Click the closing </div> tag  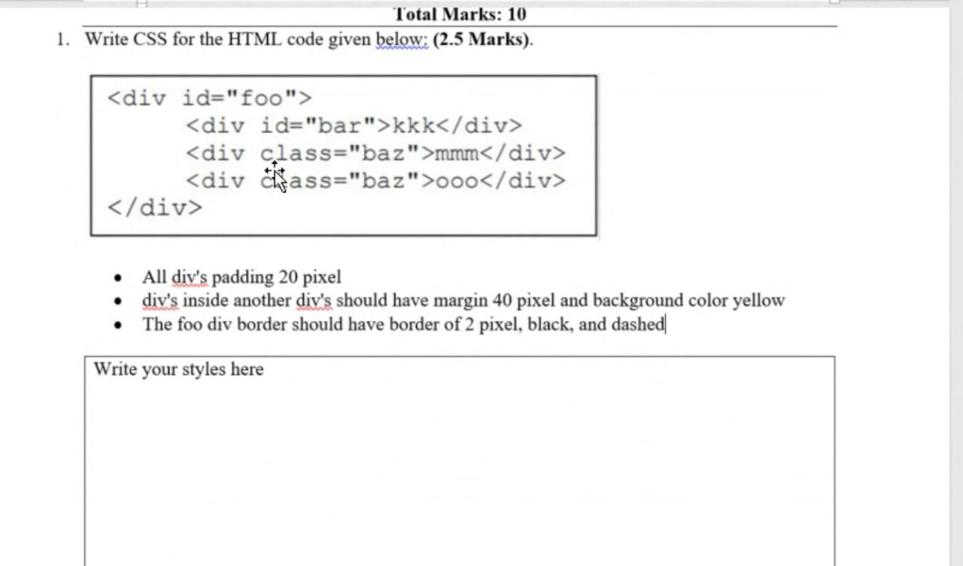(154, 207)
